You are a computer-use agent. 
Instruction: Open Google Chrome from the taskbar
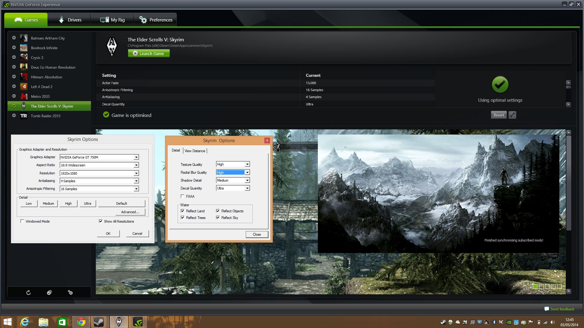coord(81,322)
